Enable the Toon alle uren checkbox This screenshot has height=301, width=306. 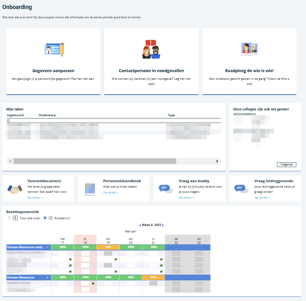pos(10,218)
